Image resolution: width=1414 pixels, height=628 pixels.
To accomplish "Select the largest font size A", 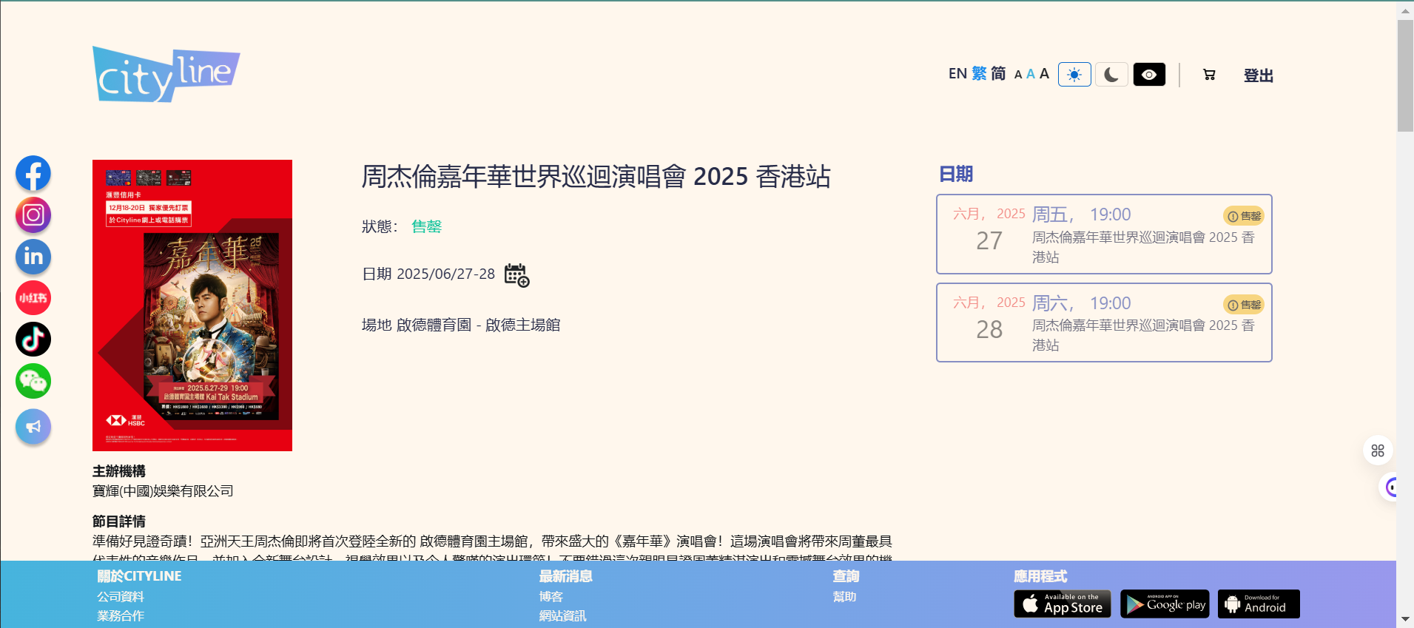I will (1044, 74).
